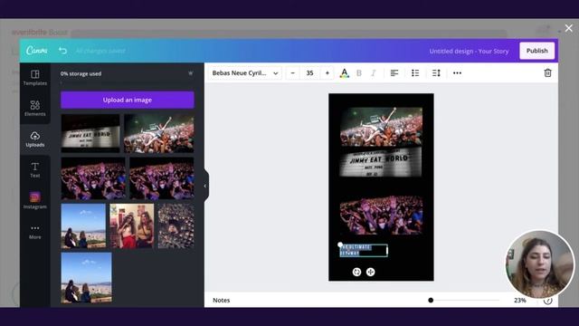
Task: Open more text options ellipsis
Action: pyautogui.click(x=457, y=73)
